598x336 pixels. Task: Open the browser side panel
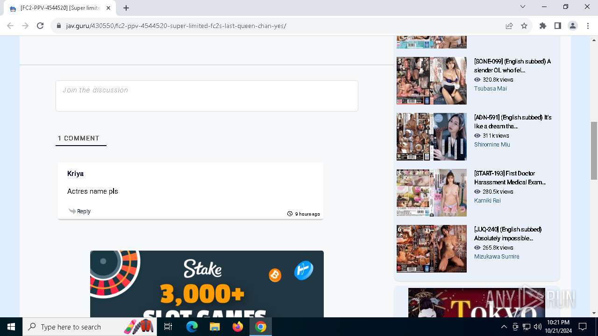[558, 26]
